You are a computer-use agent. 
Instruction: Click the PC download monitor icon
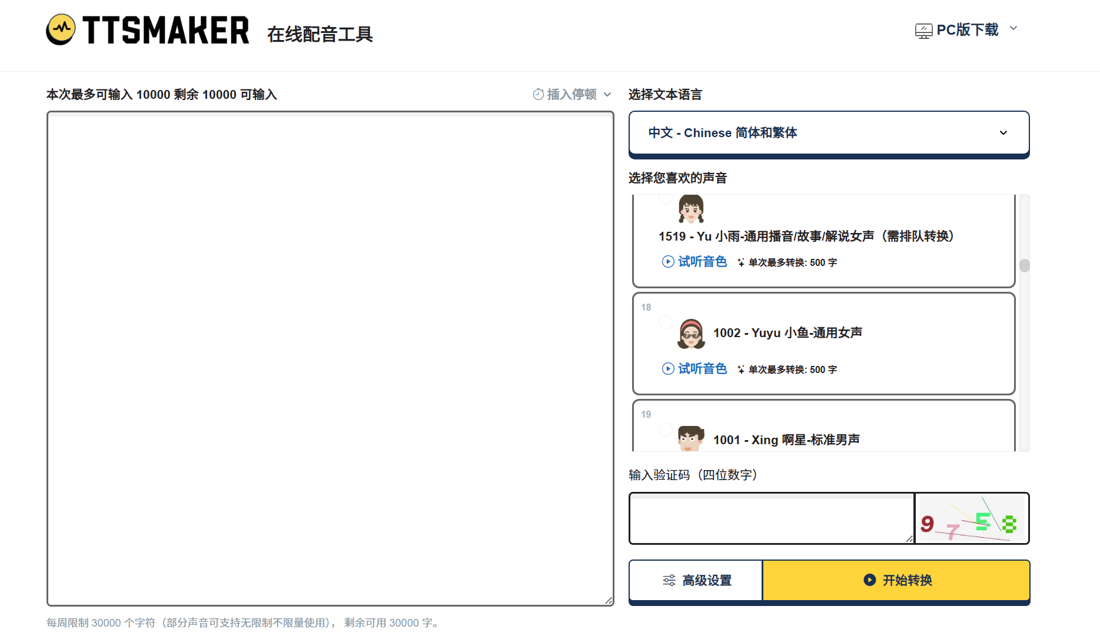tap(923, 31)
